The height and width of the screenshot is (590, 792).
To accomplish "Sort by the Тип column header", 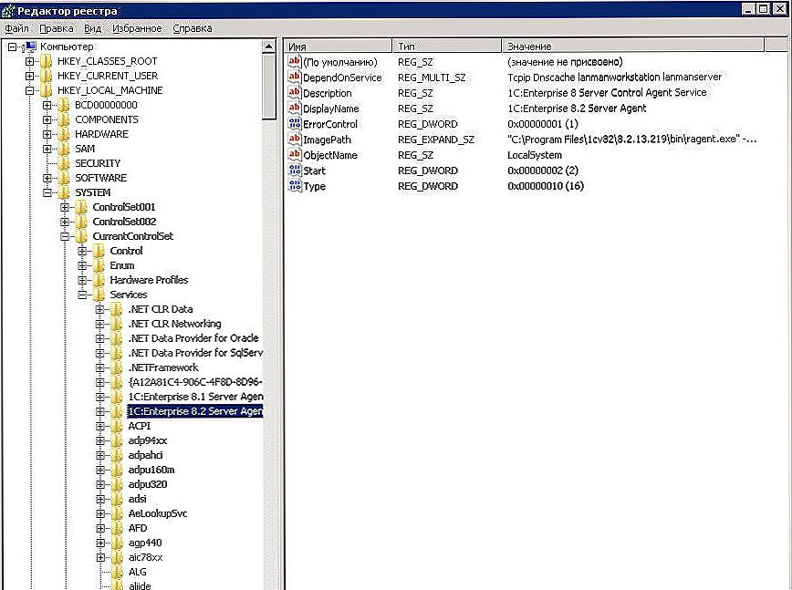I will pos(447,47).
